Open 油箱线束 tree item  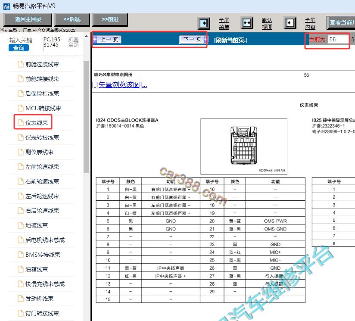[x=37, y=269]
